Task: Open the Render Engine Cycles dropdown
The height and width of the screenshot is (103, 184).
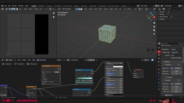Action: (177, 49)
